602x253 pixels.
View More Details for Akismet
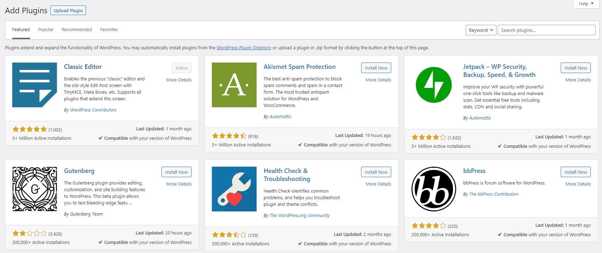point(378,80)
